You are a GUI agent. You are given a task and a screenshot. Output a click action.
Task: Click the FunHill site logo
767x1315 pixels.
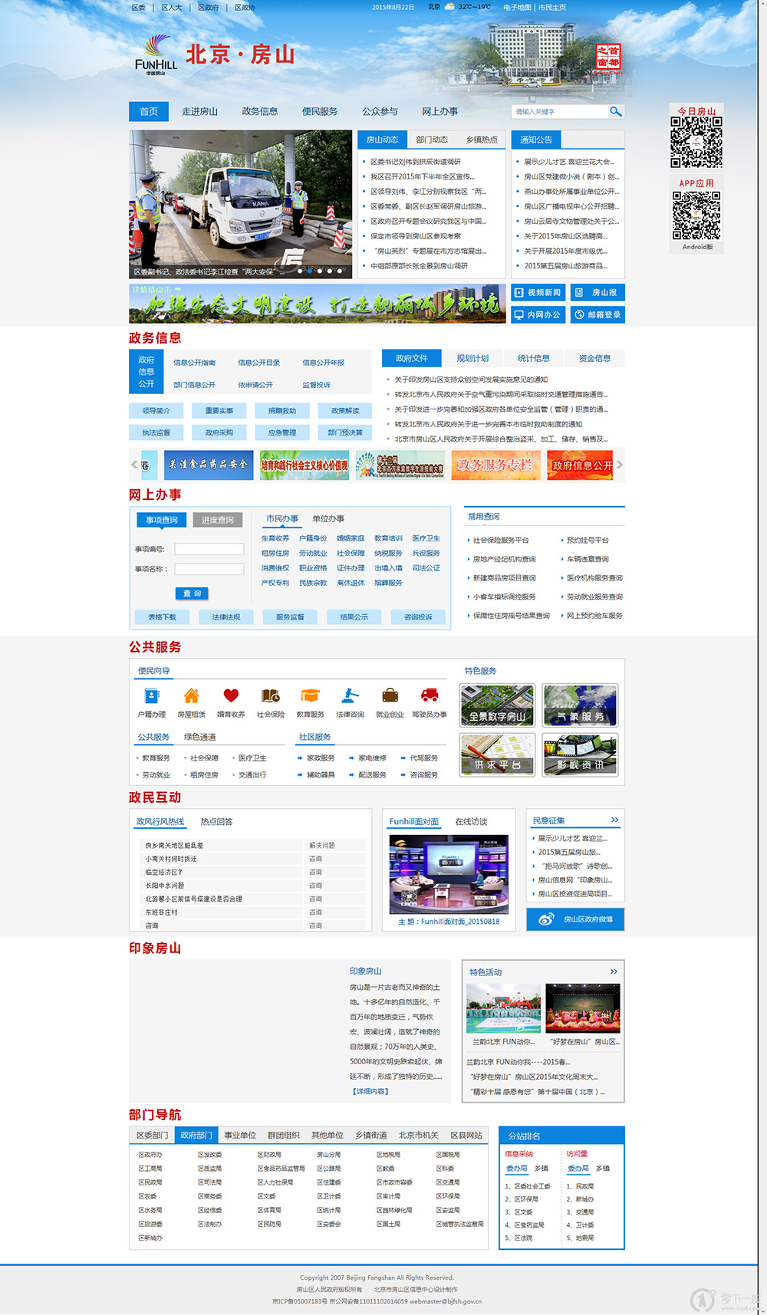pyautogui.click(x=156, y=54)
